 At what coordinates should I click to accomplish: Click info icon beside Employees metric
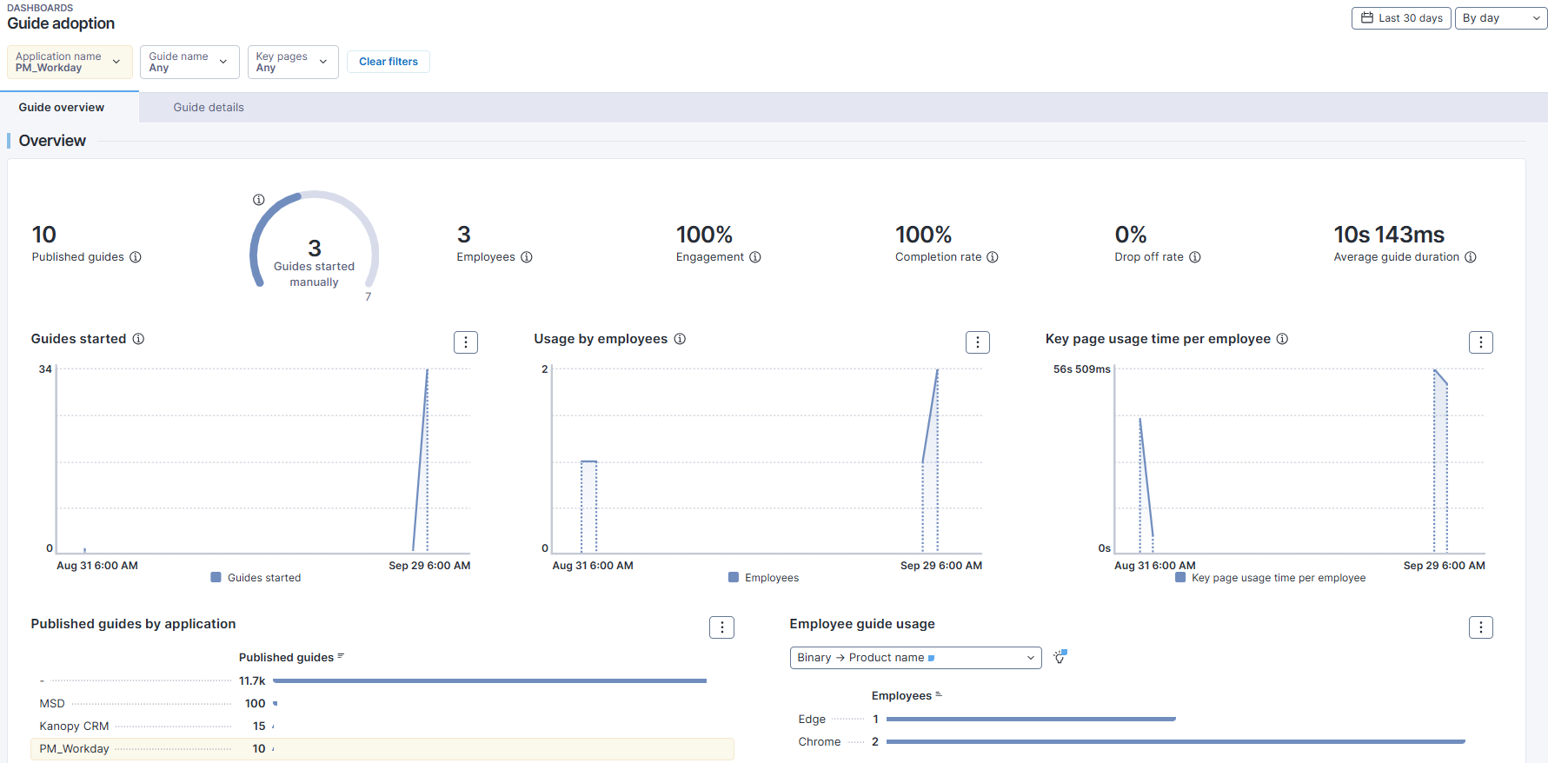527,257
